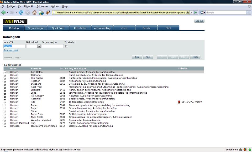252x152 pixels.
Task: Open the Historikk menu
Action: [29, 6]
